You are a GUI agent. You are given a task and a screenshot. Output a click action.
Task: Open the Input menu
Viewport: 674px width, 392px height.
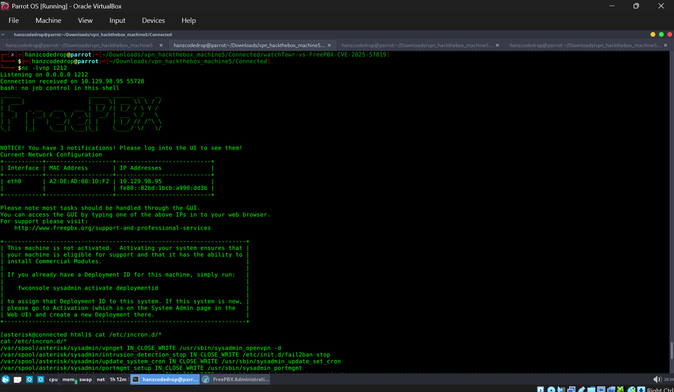[117, 20]
